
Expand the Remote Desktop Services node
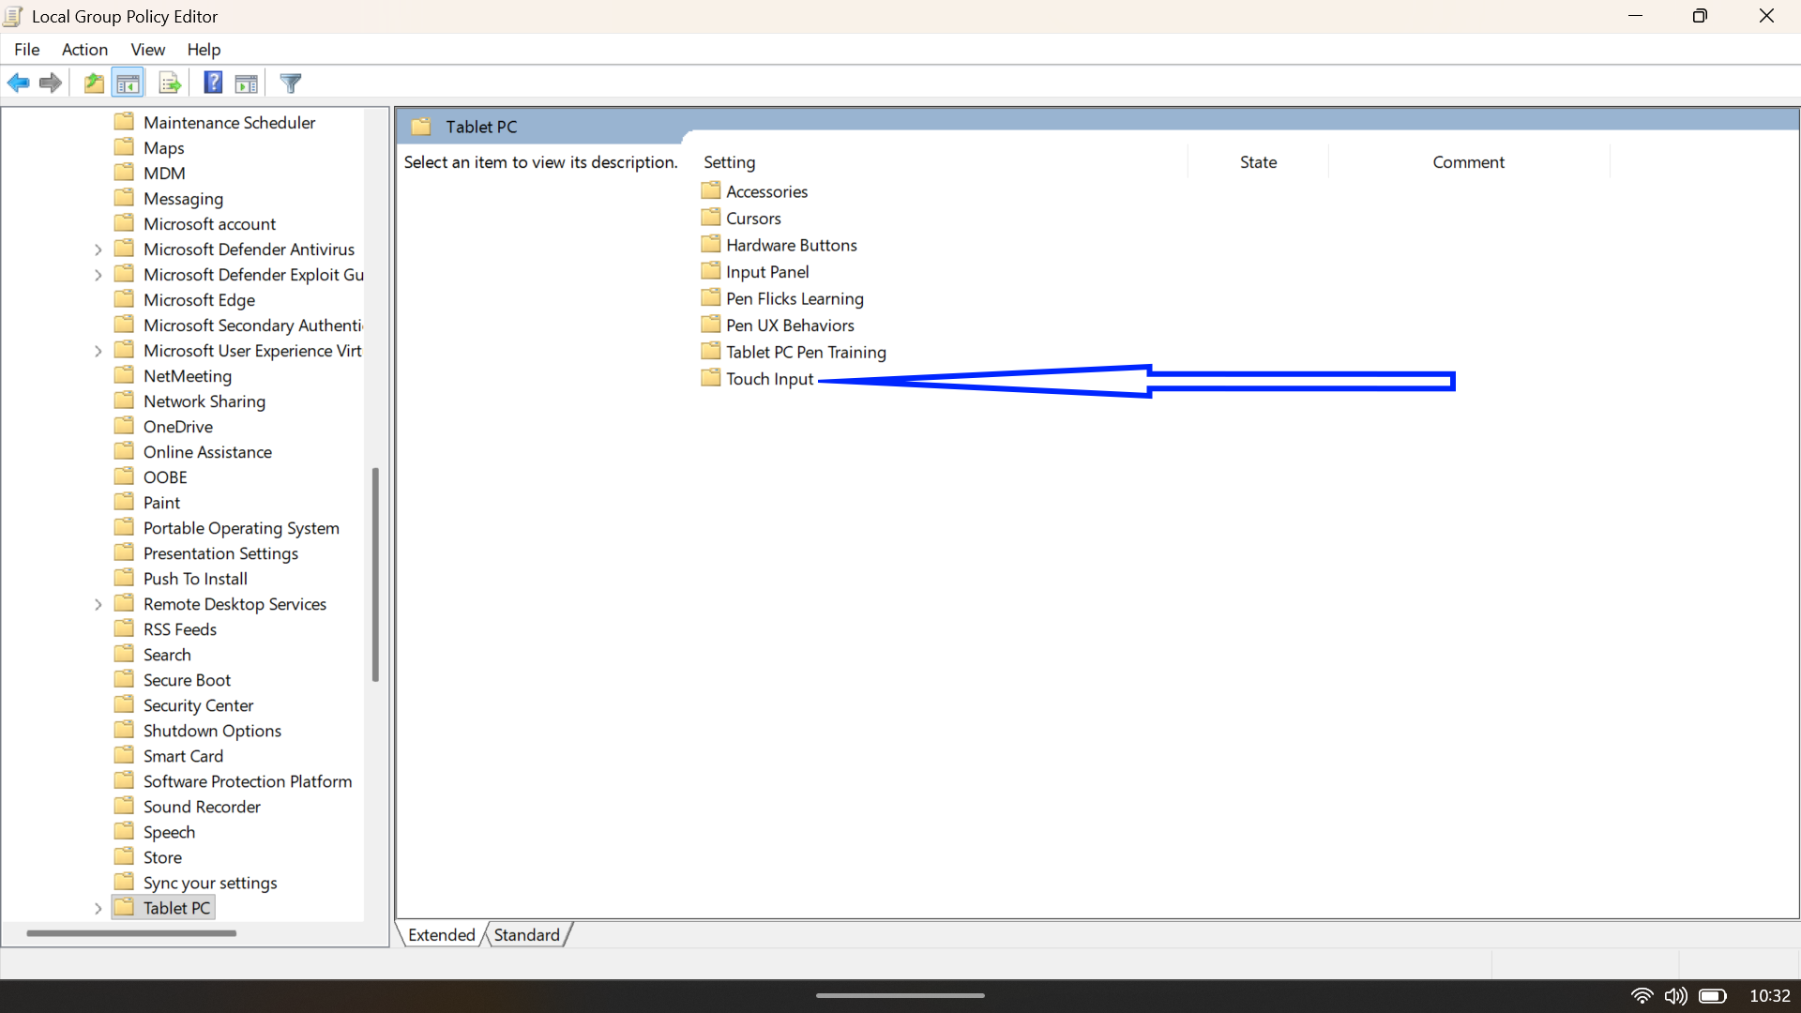pos(98,603)
